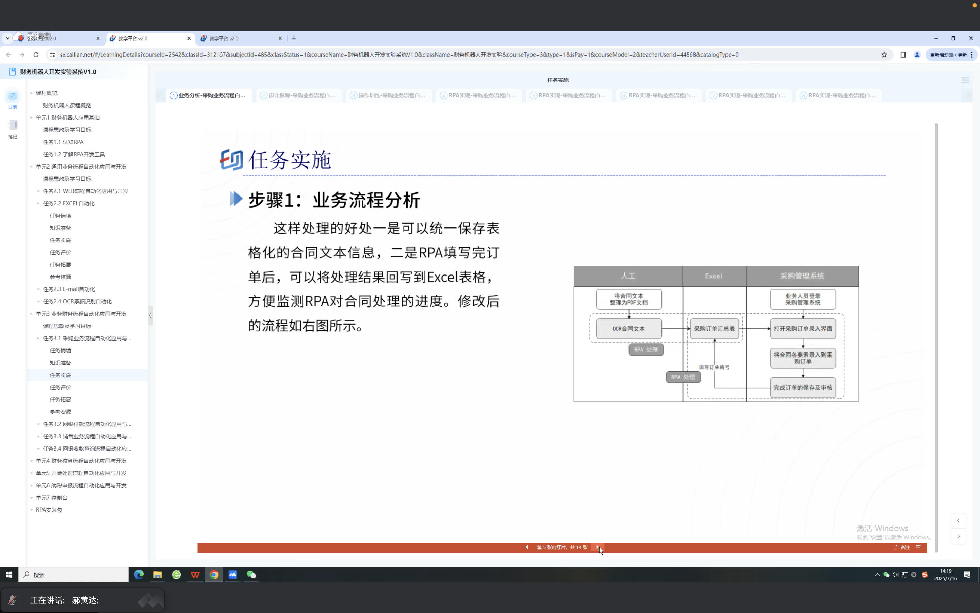The height and width of the screenshot is (613, 980).
Task: Go back with browser back arrow
Action: pyautogui.click(x=9, y=55)
